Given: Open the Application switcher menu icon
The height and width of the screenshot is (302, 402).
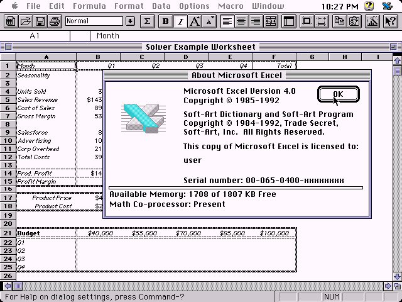Looking at the screenshot, I should [x=388, y=6].
